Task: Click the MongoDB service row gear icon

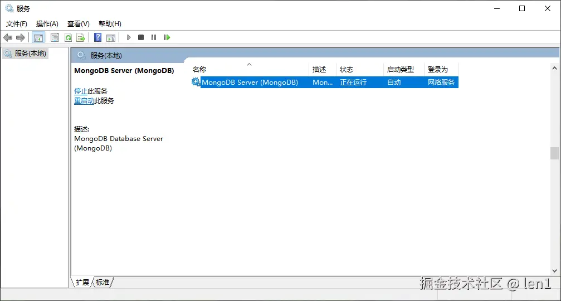Action: (196, 82)
